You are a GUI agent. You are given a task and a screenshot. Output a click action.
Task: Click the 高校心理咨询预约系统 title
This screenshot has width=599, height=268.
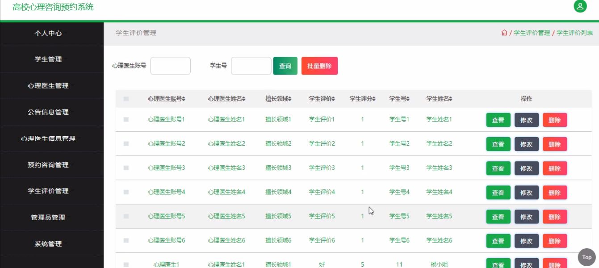[53, 7]
